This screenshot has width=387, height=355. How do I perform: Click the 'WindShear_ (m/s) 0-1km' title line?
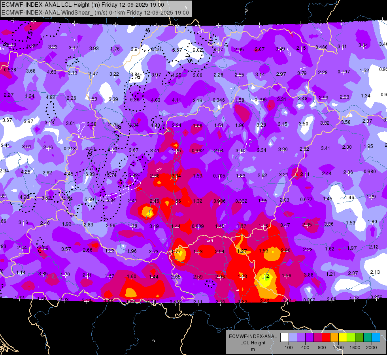pyautogui.click(x=95, y=13)
